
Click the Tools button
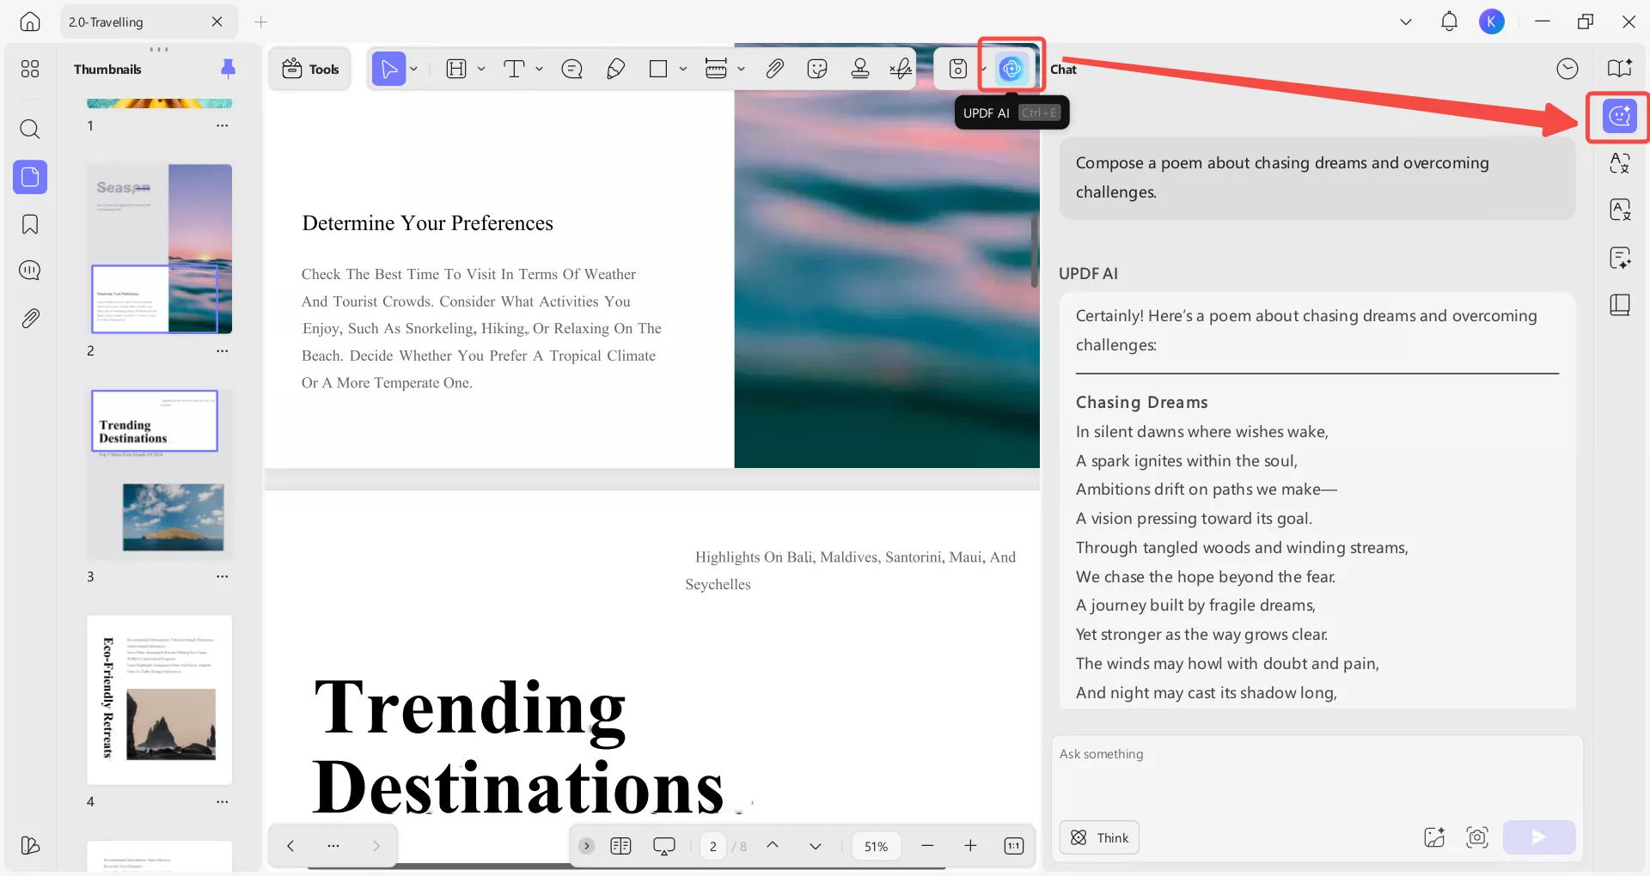click(x=311, y=69)
